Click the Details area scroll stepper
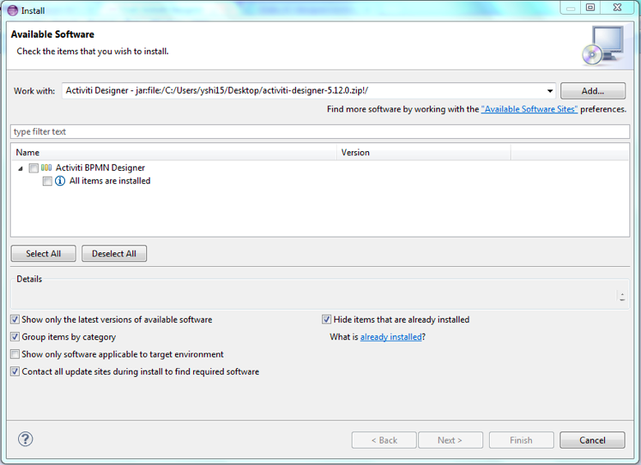This screenshot has height=465, width=641. [x=622, y=297]
